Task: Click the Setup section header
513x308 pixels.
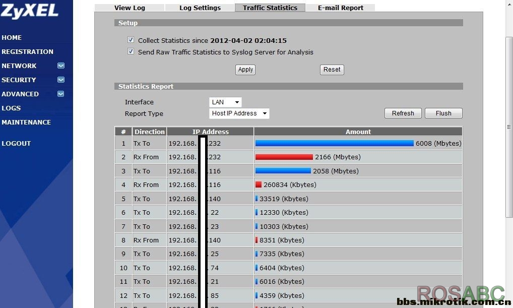Action: [289, 23]
